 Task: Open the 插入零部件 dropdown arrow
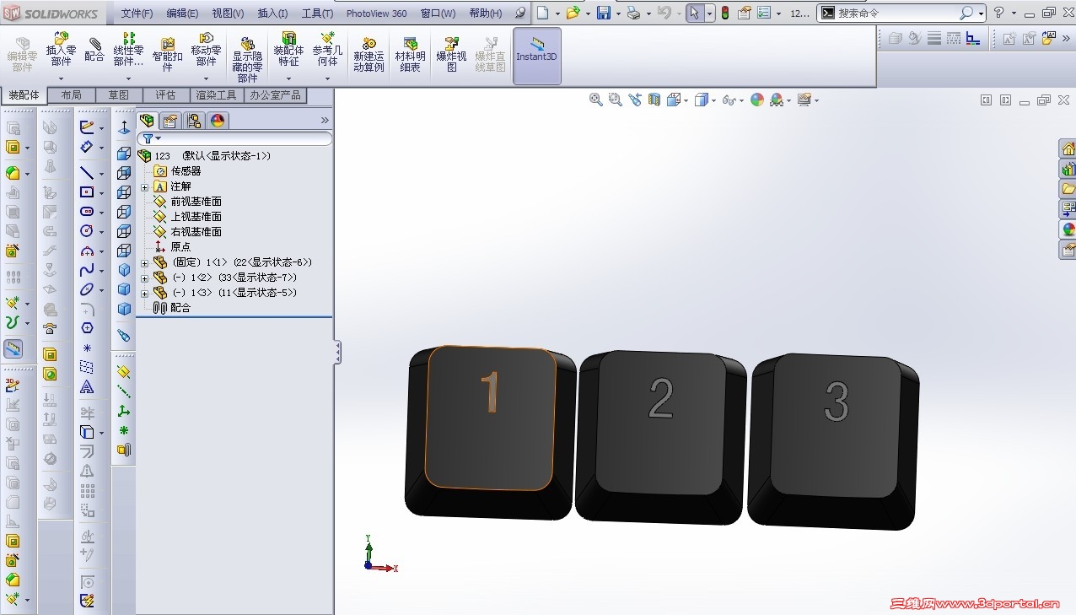(61, 78)
